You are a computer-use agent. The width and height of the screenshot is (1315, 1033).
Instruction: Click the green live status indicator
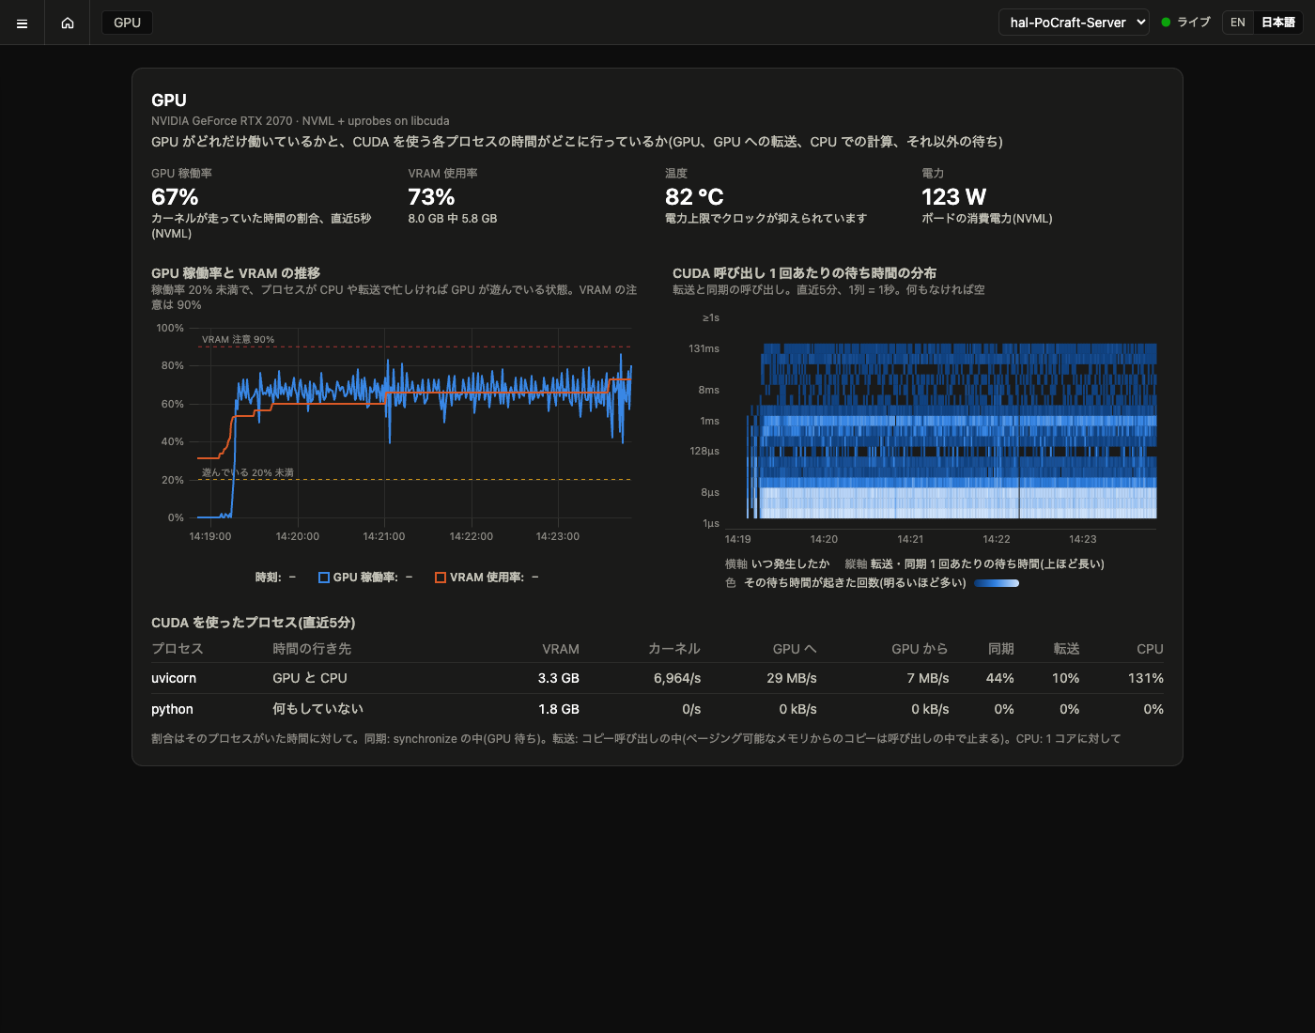[1166, 23]
